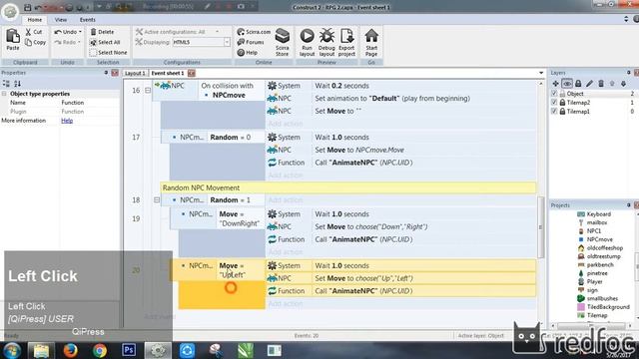Click the Projects panel horizontal scrollbar
The width and height of the screenshot is (639, 359).
[x=591, y=326]
